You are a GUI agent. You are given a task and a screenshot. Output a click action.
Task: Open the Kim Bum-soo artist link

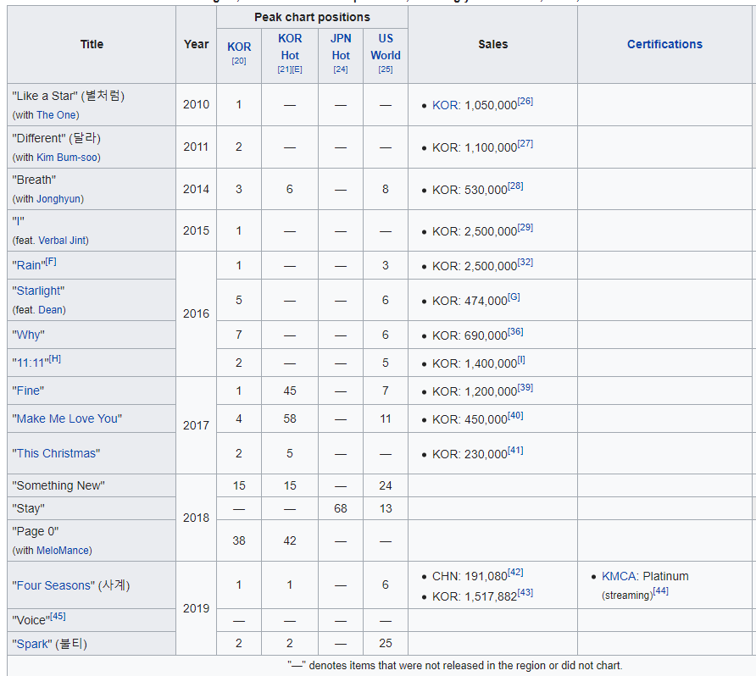67,158
